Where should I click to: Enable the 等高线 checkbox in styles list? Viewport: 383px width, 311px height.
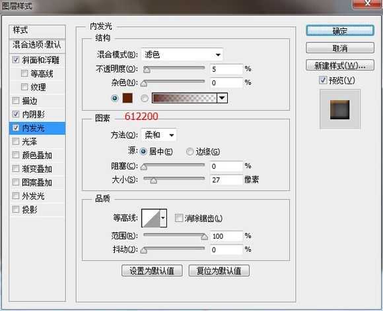click(24, 73)
